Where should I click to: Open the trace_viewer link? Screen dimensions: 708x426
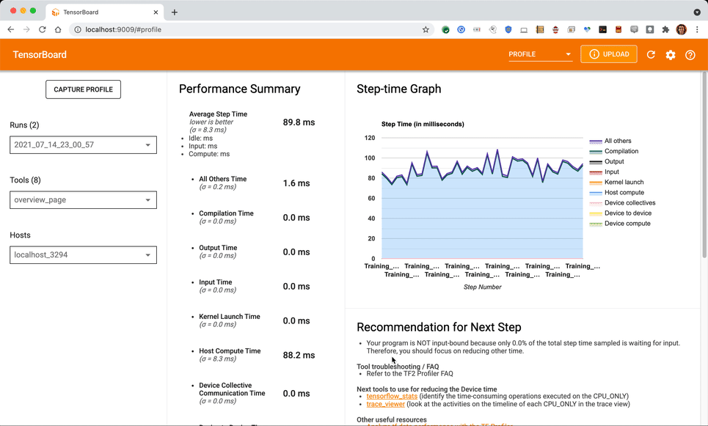tap(386, 404)
